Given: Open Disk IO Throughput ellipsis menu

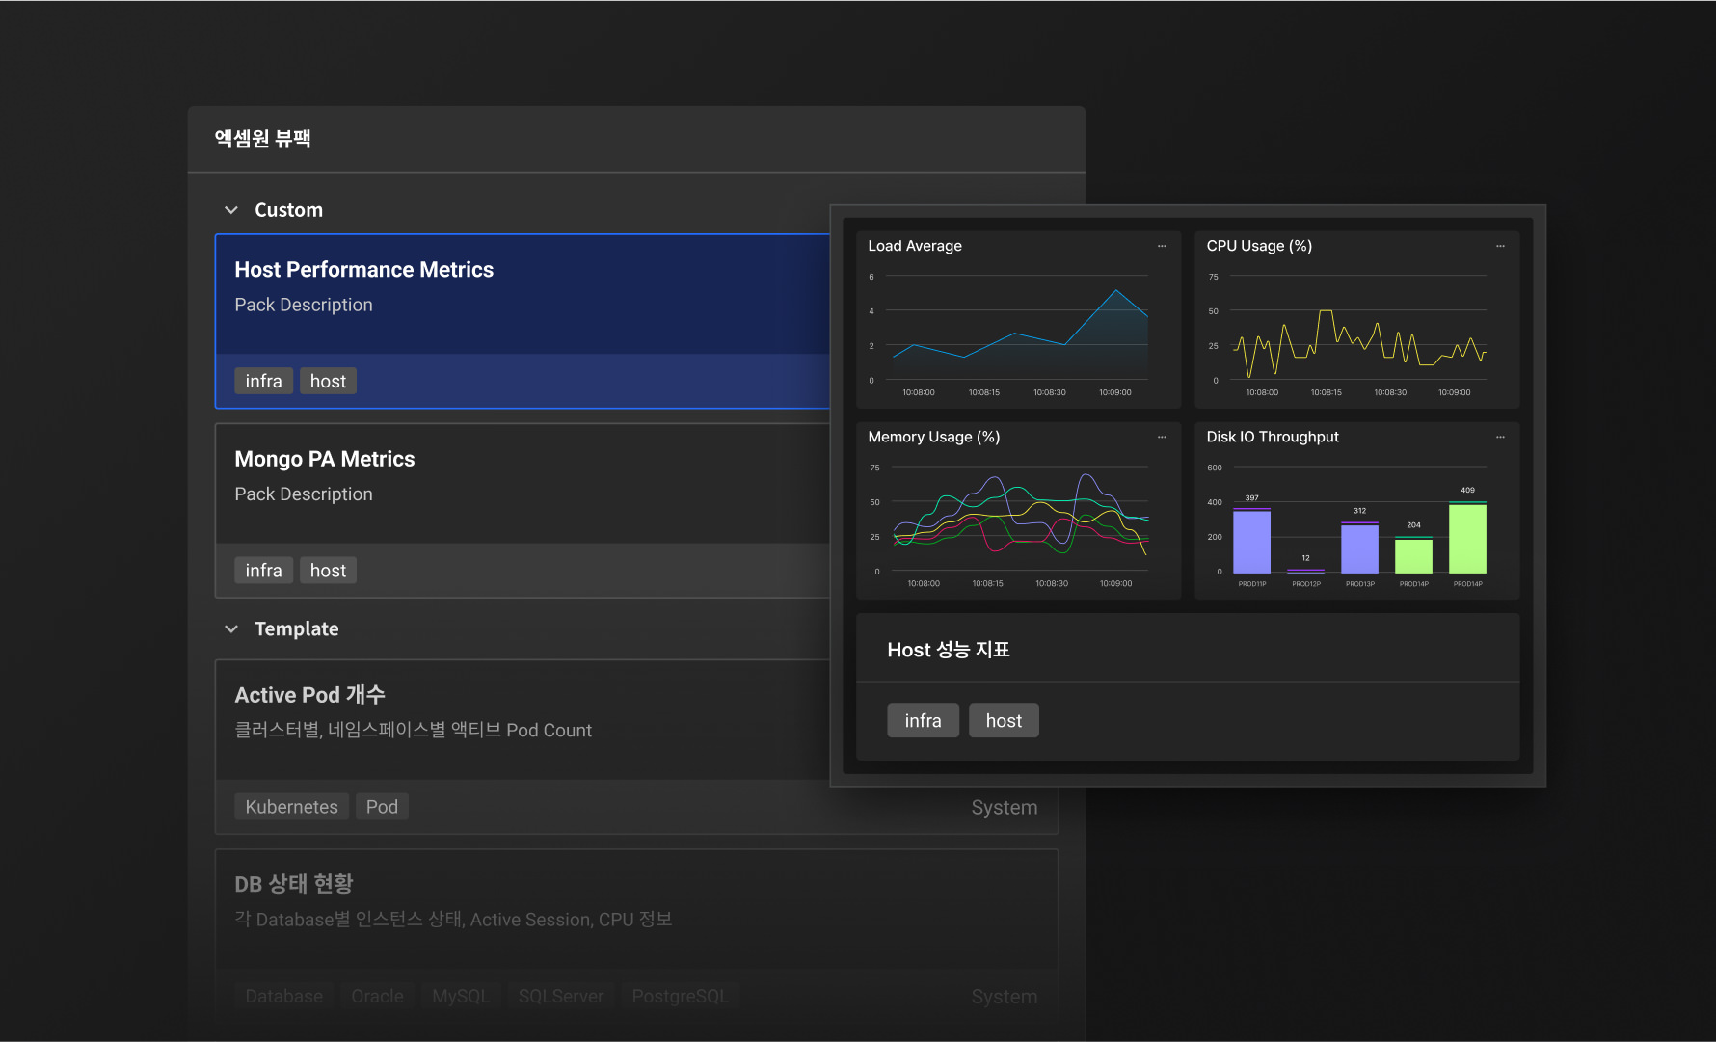Looking at the screenshot, I should click(1500, 438).
